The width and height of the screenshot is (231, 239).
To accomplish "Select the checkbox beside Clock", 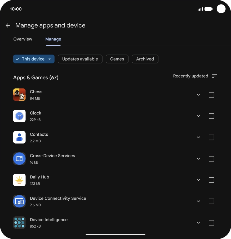I will [211, 116].
